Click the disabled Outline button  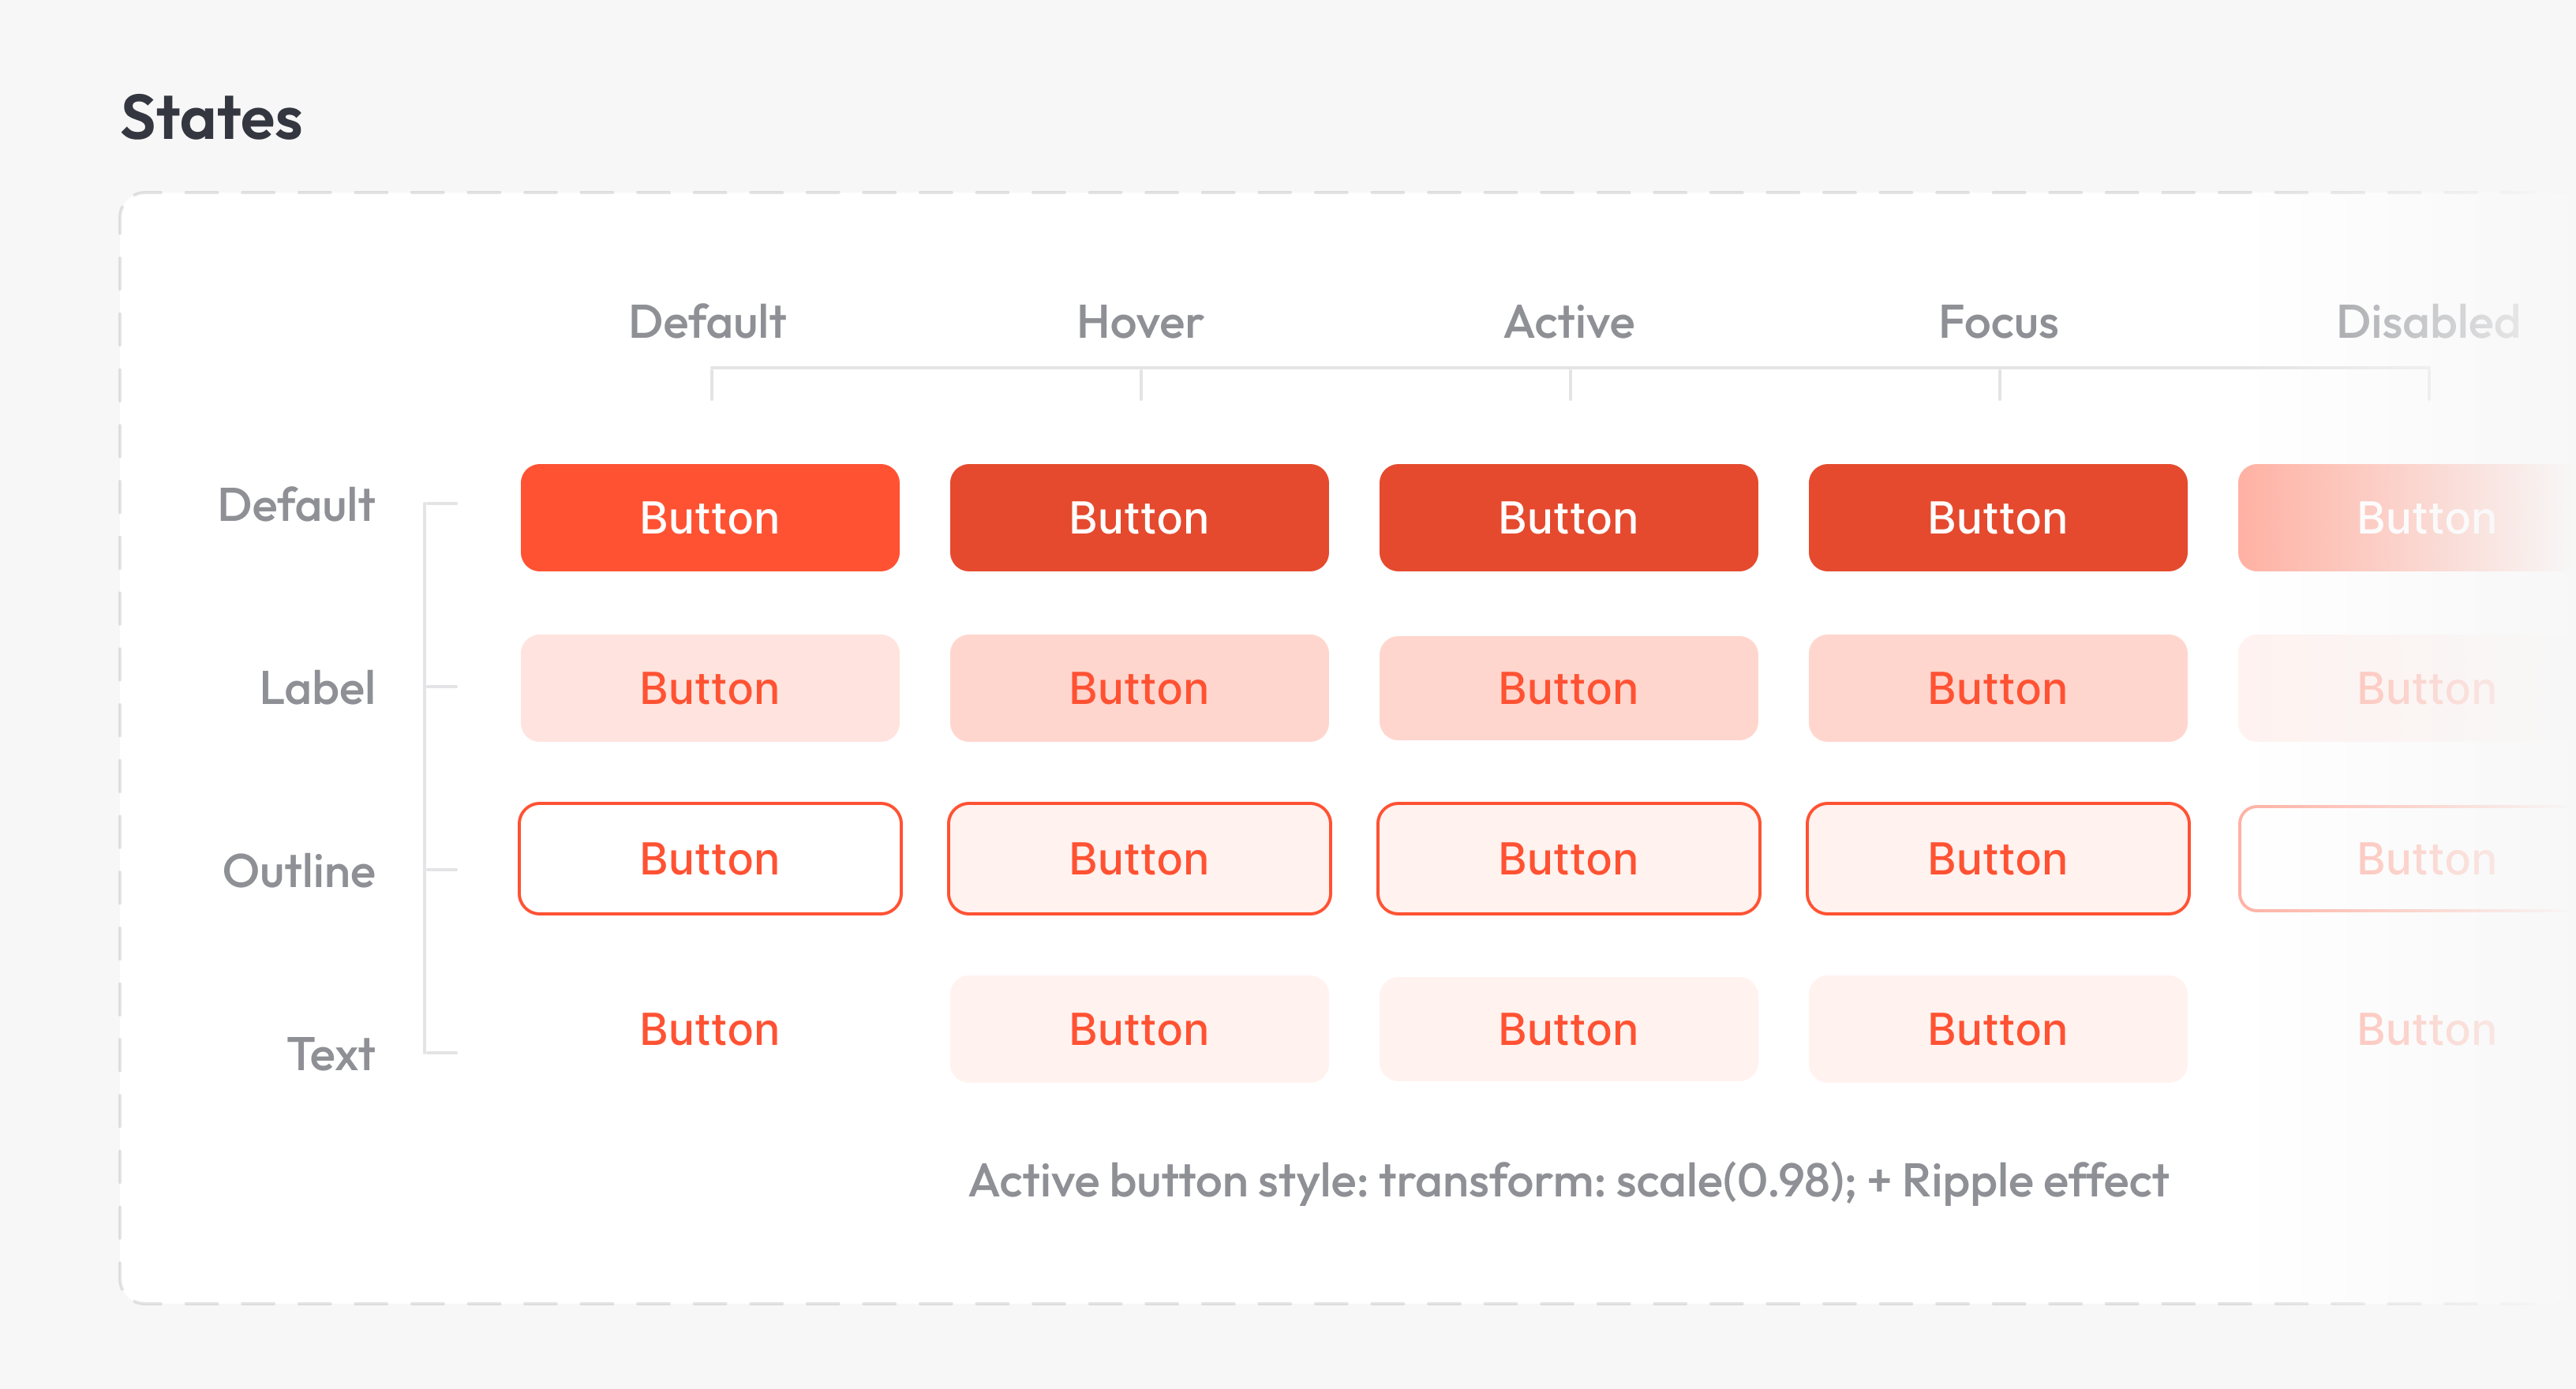(2406, 859)
